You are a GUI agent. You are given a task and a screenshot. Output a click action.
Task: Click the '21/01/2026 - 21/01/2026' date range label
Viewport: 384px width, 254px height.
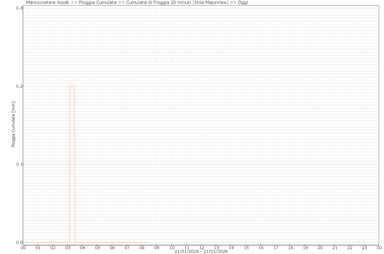pos(201,251)
